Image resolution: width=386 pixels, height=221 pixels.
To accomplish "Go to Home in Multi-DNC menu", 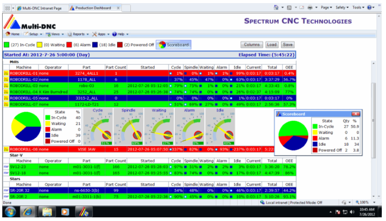I will pos(13,34).
